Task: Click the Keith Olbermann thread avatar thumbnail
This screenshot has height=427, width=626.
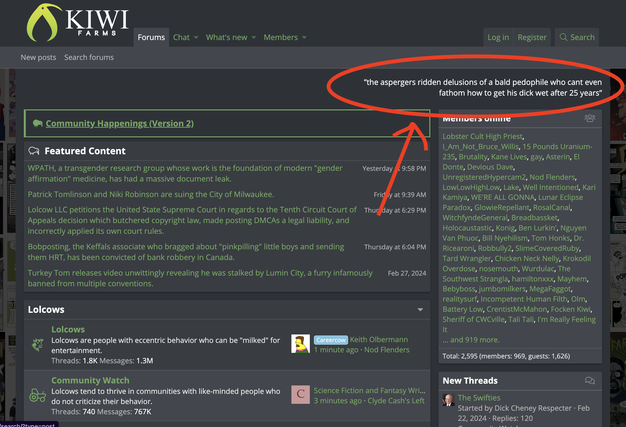Action: tap(300, 344)
